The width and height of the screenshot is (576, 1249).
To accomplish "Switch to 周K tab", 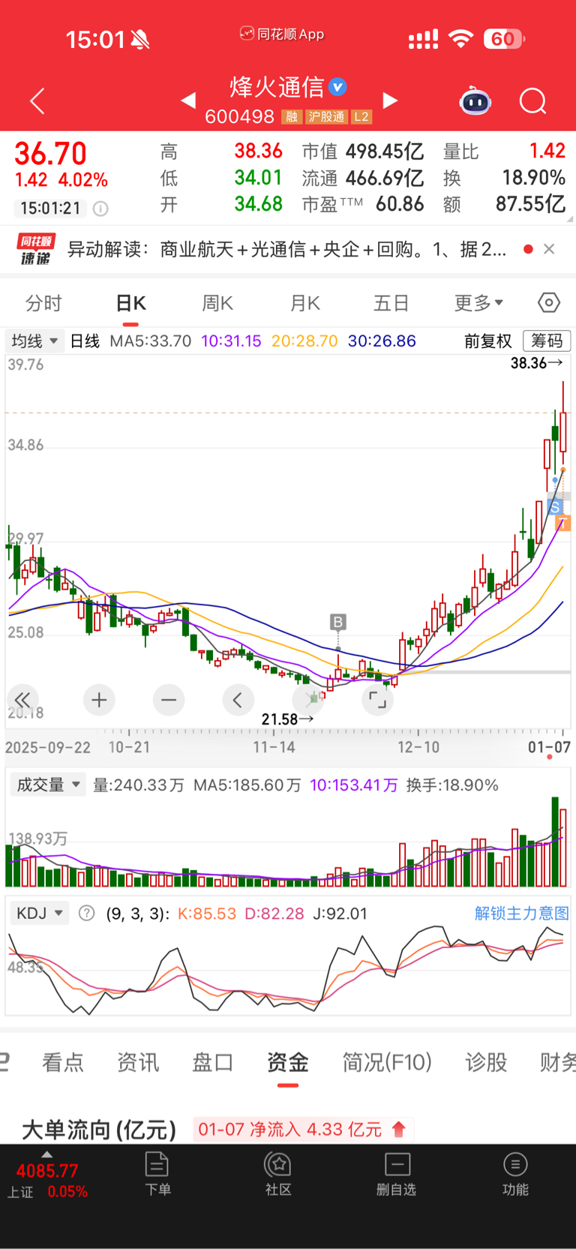I will [x=217, y=303].
